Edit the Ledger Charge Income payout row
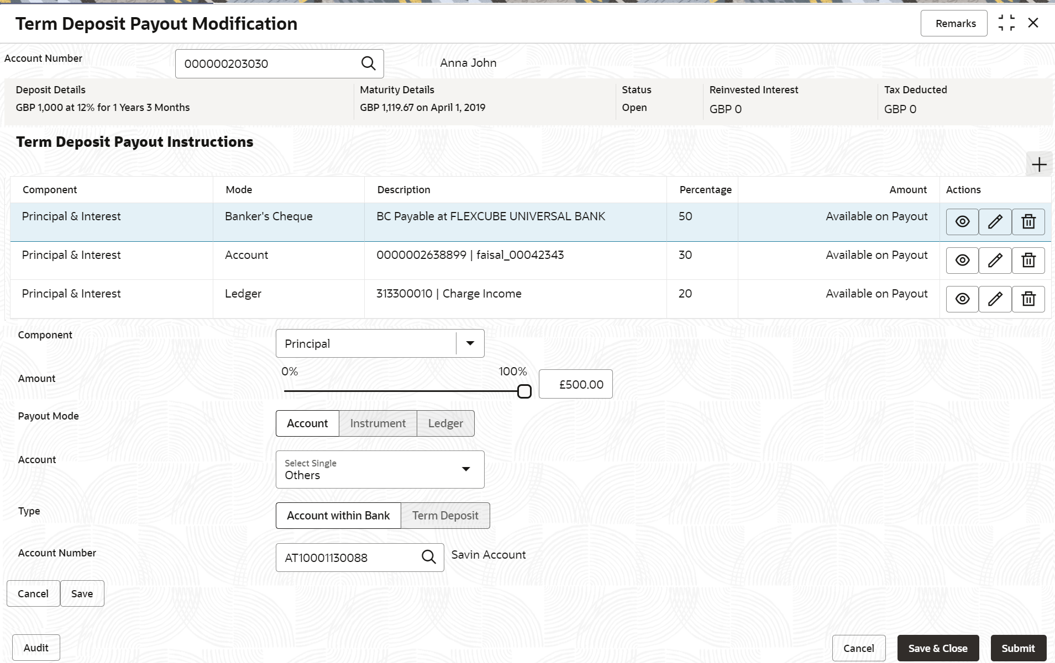1055x663 pixels. point(995,299)
